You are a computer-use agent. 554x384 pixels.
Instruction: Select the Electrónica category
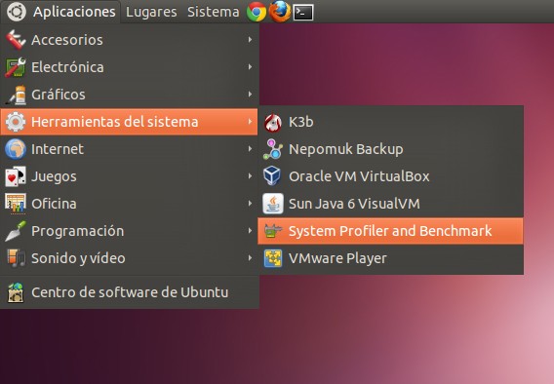click(x=130, y=67)
